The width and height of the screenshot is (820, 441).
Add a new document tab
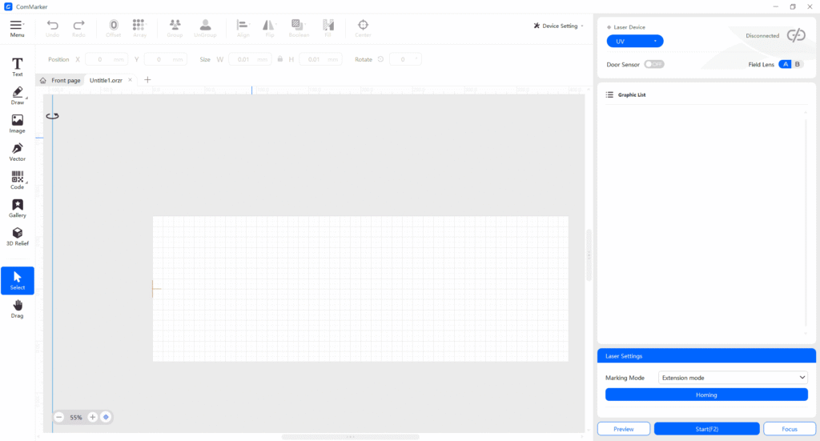pos(147,80)
